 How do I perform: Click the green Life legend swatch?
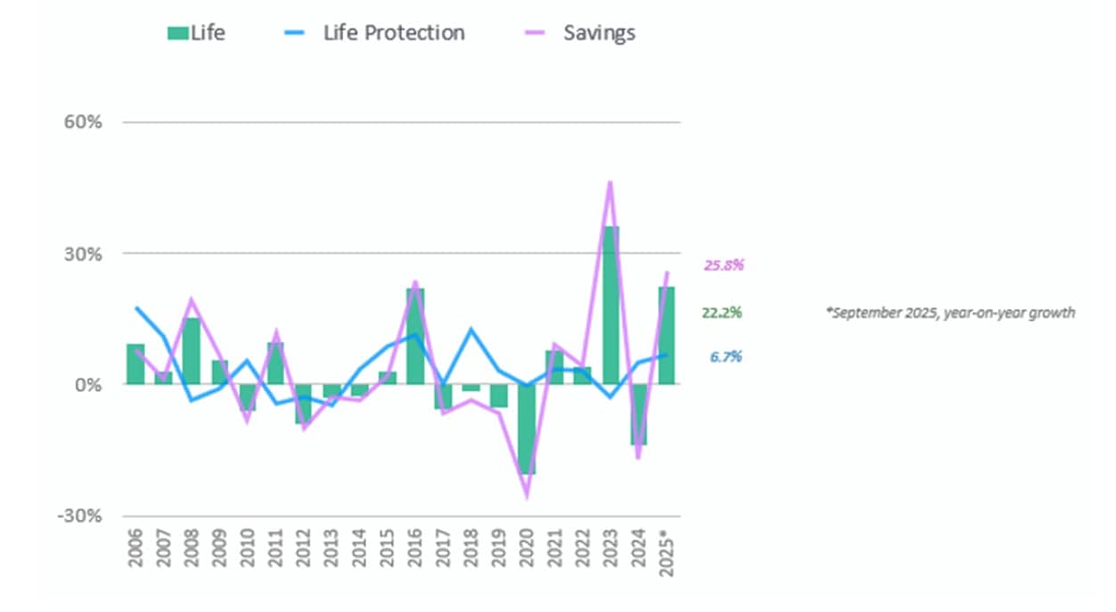tap(178, 34)
